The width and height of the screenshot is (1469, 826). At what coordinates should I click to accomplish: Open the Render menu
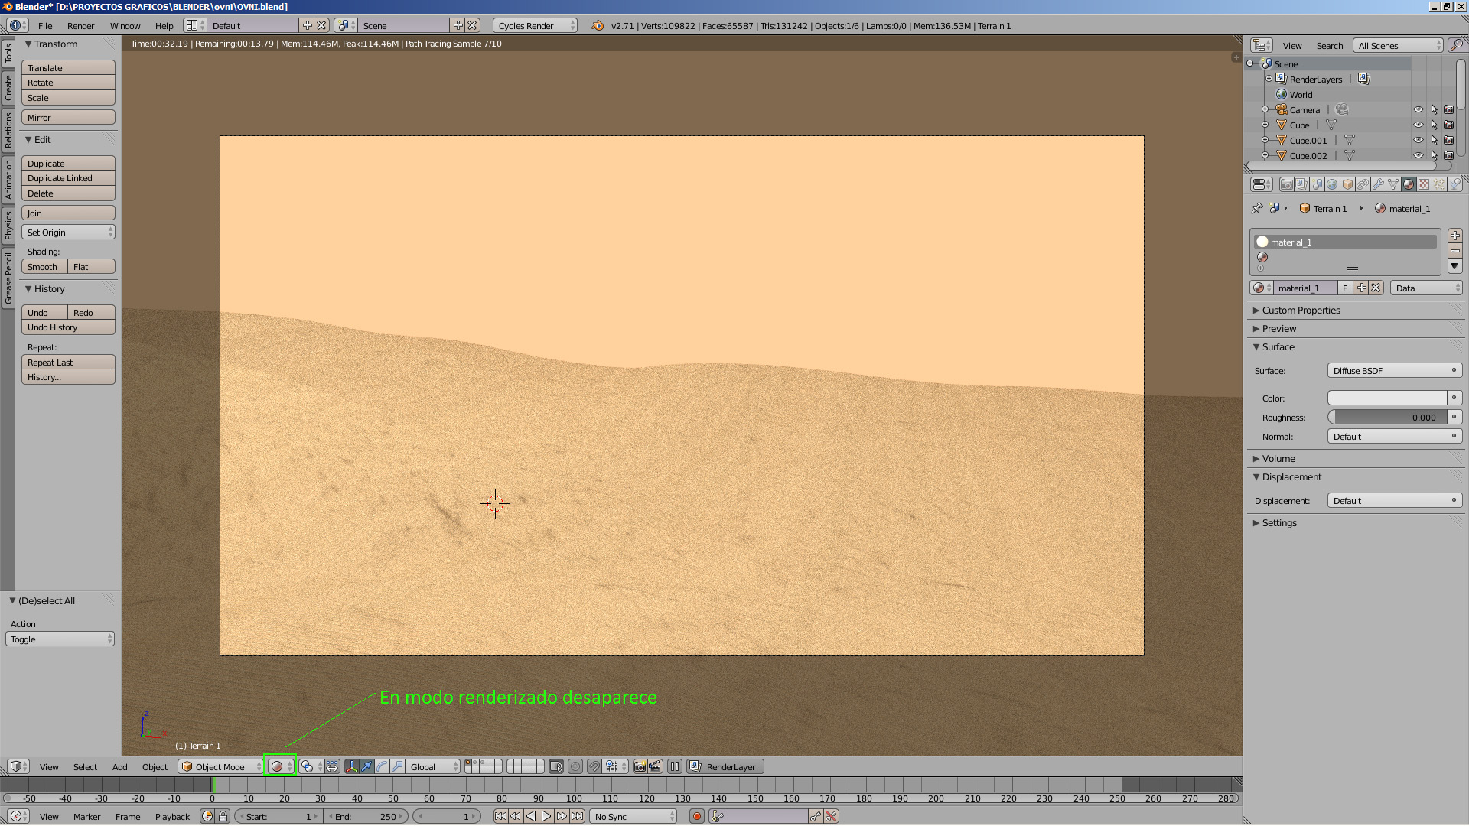80,25
